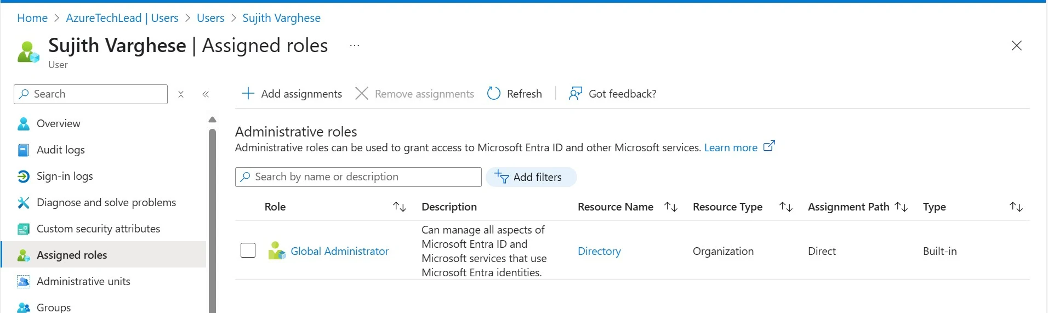Open the Got feedback option

[x=613, y=94]
